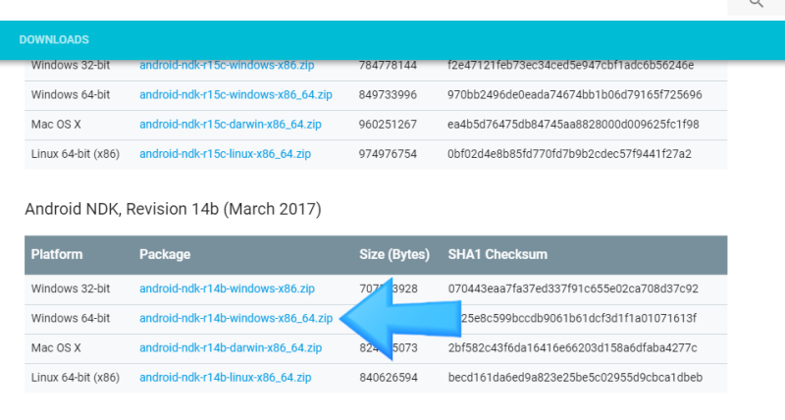The image size is (785, 420).
Task: Download android-ndk-r15c-darwin-x86_64.zip
Action: pos(231,125)
